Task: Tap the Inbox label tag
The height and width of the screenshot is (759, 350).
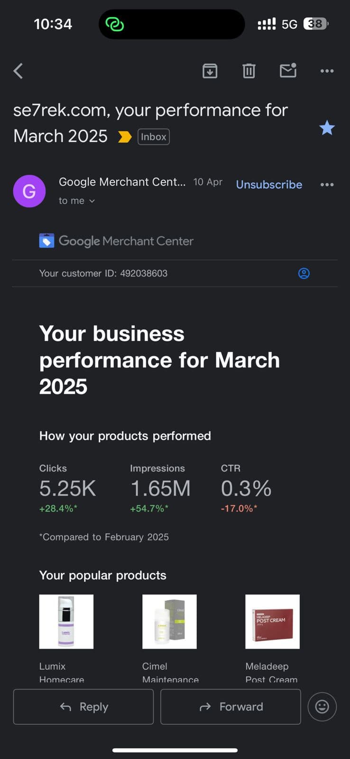Action: [x=154, y=137]
